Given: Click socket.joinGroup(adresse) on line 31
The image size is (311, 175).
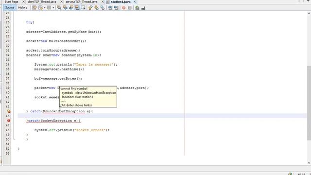Looking at the screenshot, I should (52, 51).
